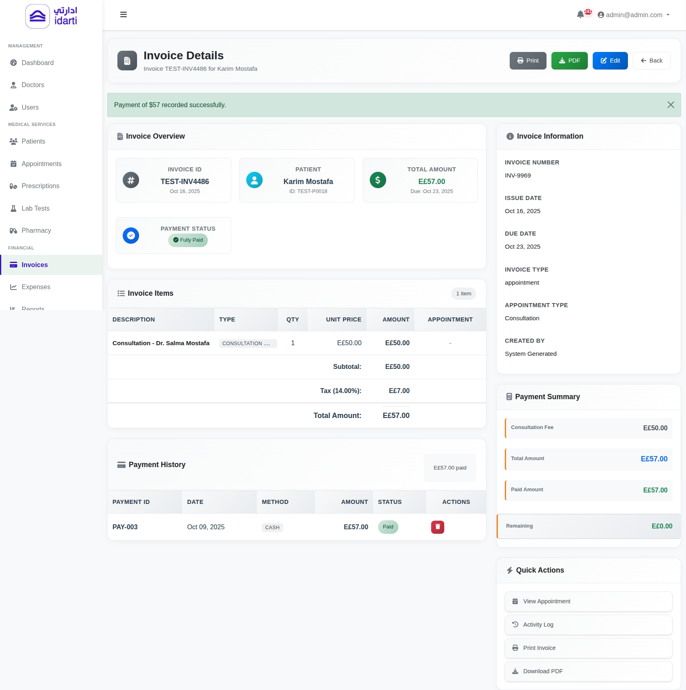Click the patient avatar icon
Viewport: 686px width, 690px height.
coord(254,180)
